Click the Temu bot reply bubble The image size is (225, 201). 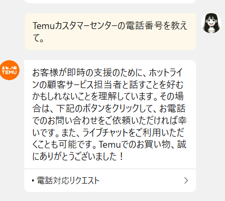[x=110, y=126]
